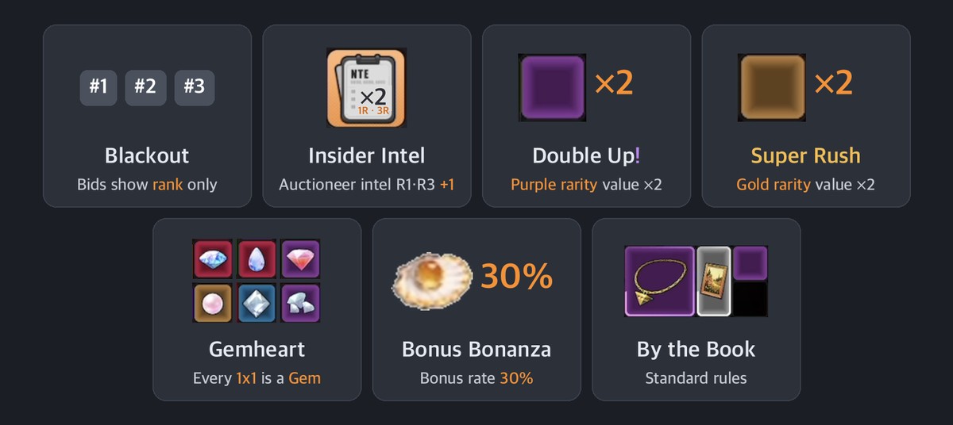Click the white diamond gem on red tile

point(213,259)
